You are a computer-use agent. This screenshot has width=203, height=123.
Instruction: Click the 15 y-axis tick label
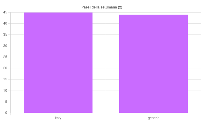[5, 79]
